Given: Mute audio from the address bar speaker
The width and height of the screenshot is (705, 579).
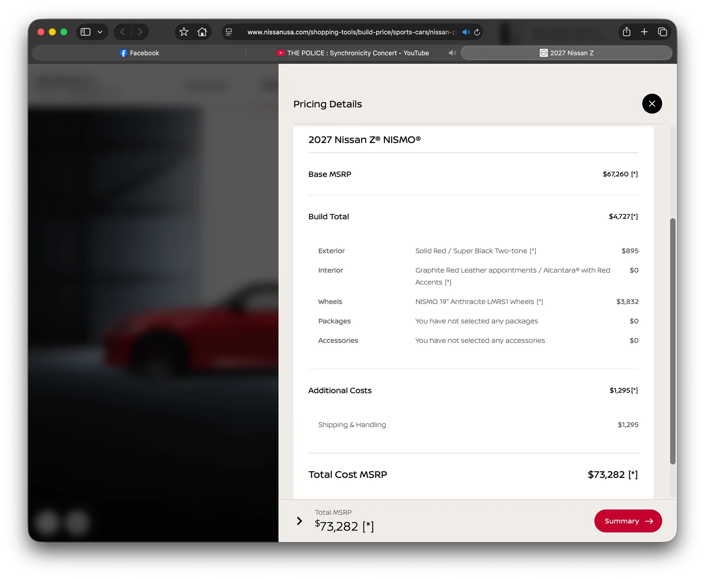Looking at the screenshot, I should coord(466,32).
